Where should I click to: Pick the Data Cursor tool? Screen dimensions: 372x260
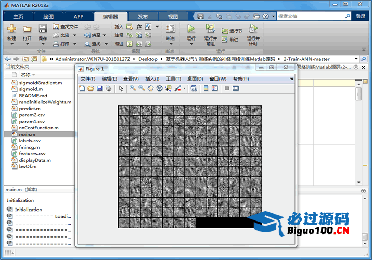[x=168, y=88]
